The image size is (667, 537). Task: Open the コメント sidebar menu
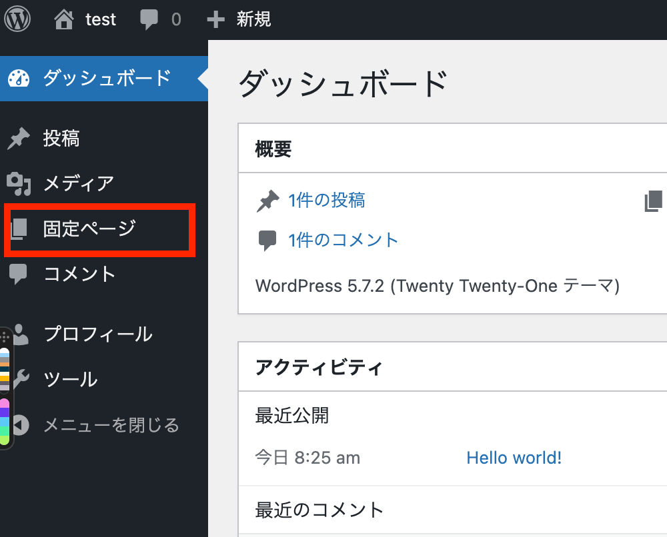tap(79, 274)
